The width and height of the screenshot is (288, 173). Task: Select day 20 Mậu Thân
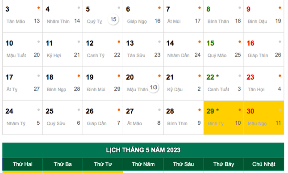143,84
